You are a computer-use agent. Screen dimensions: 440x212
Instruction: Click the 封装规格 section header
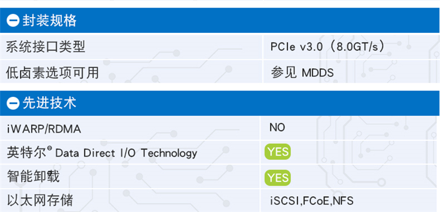pos(220,21)
